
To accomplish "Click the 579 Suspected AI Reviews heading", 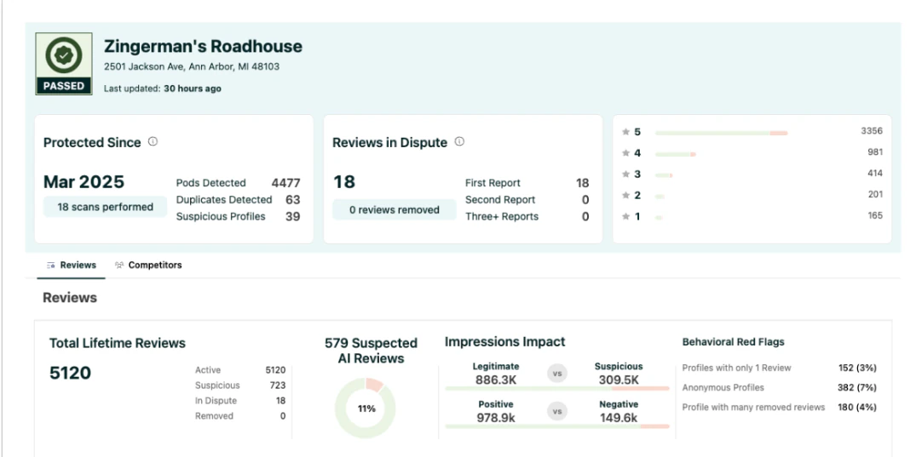I will point(371,351).
